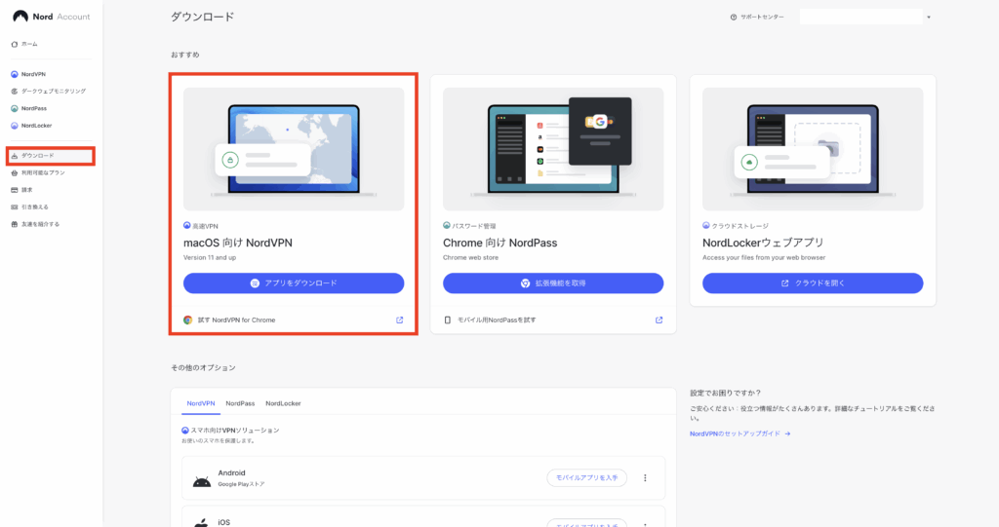Click external link icon for mobile NordPass

point(659,320)
